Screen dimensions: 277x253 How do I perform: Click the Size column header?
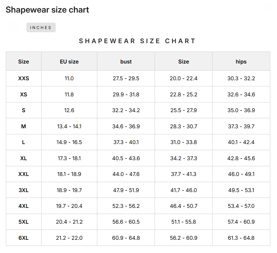click(x=23, y=62)
